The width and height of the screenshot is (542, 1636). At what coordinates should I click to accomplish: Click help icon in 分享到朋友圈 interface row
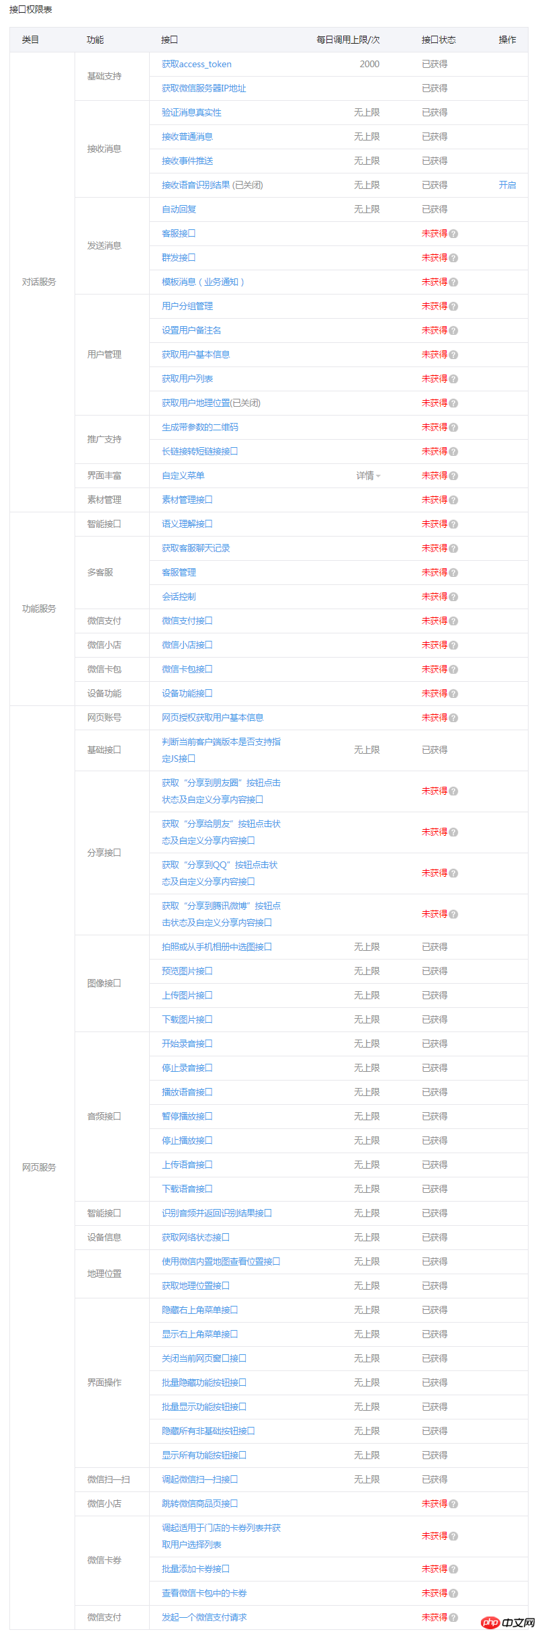[453, 791]
